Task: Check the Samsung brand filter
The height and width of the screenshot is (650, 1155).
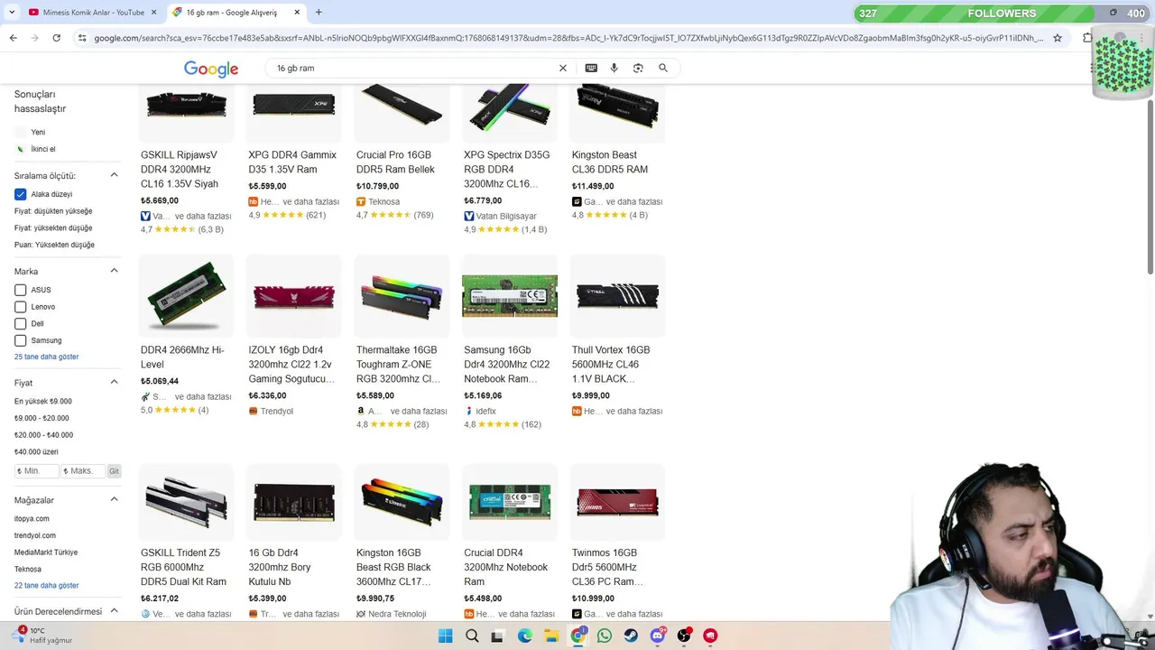Action: (x=21, y=340)
